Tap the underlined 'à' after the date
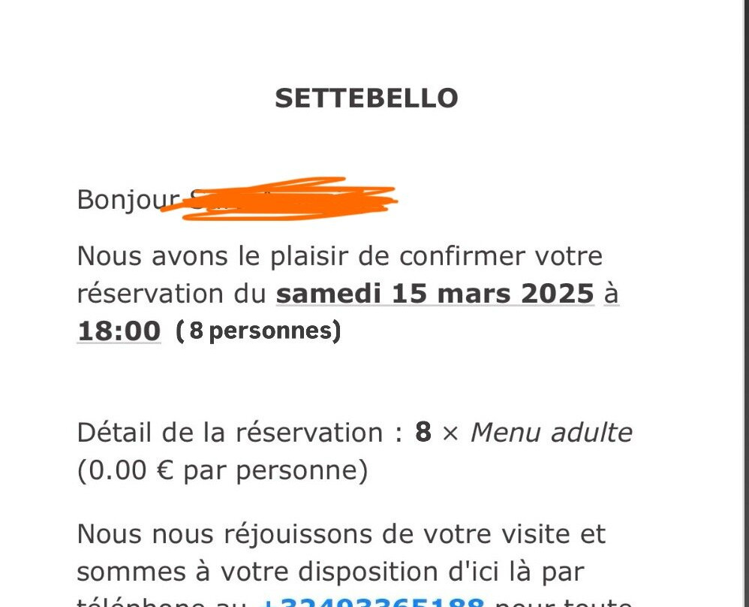The width and height of the screenshot is (749, 607). [x=612, y=293]
